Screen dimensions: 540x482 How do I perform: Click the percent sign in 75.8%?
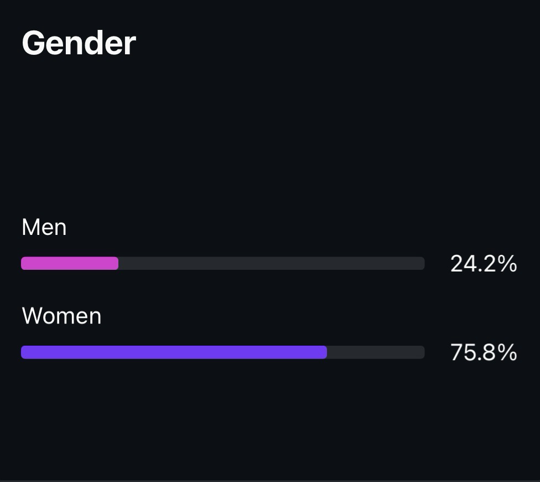coord(507,352)
